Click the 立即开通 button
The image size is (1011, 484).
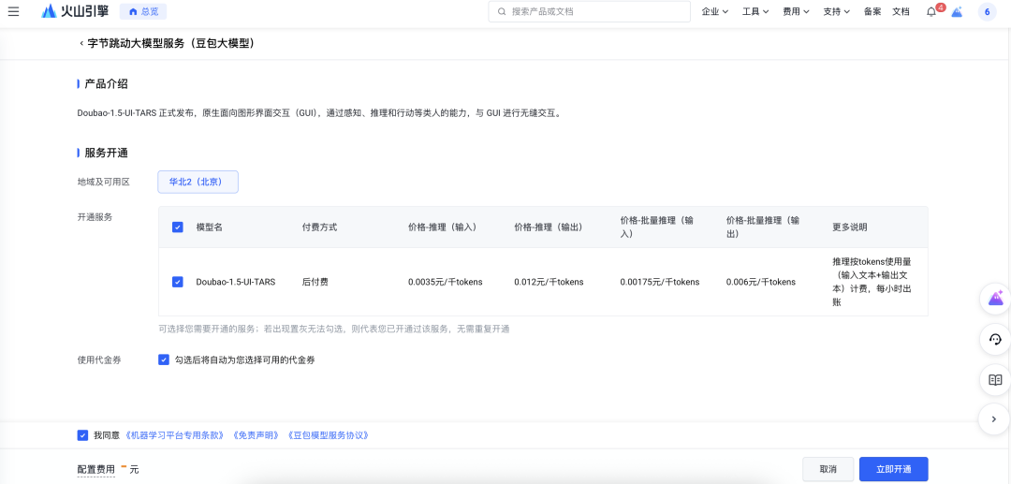pos(893,469)
